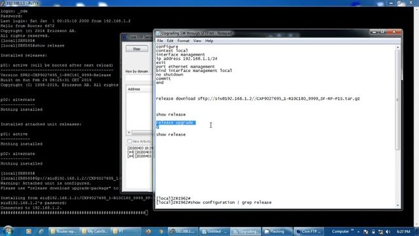Switch to the Untitled taskbar button

(x=214, y=231)
